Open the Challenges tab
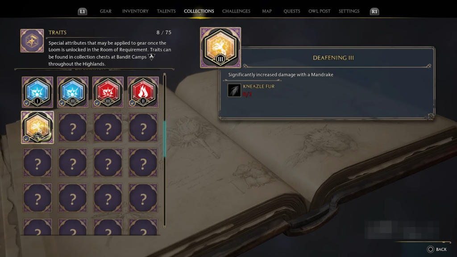The width and height of the screenshot is (457, 257). [236, 11]
